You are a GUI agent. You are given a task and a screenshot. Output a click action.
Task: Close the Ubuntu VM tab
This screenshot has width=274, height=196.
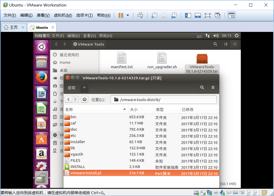coord(53,27)
